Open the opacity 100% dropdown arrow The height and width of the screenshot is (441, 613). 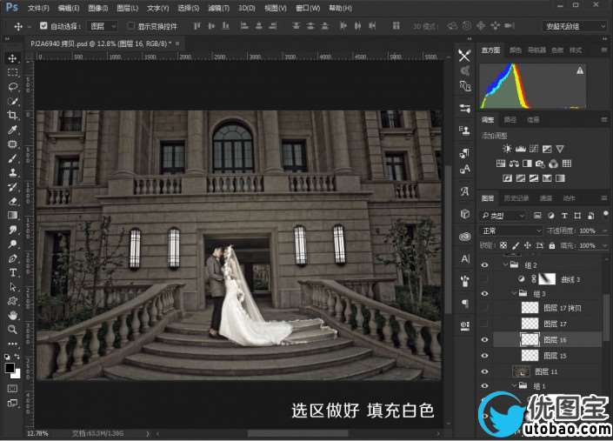point(605,231)
